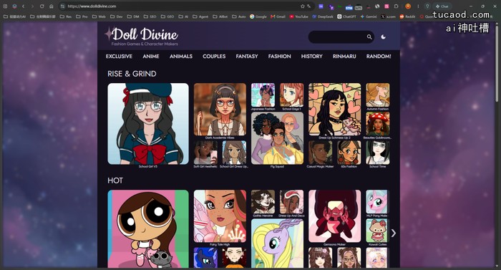Open the DeepSeek bookmark
Viewport: 501px width, 270px height.
[x=323, y=16]
